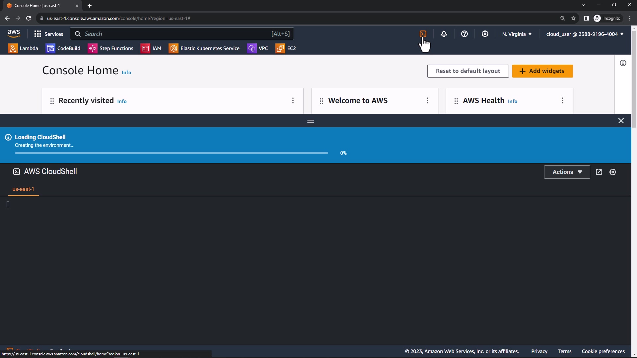637x358 pixels.
Task: Open CloudShell in new browser tab icon
Action: 599,172
